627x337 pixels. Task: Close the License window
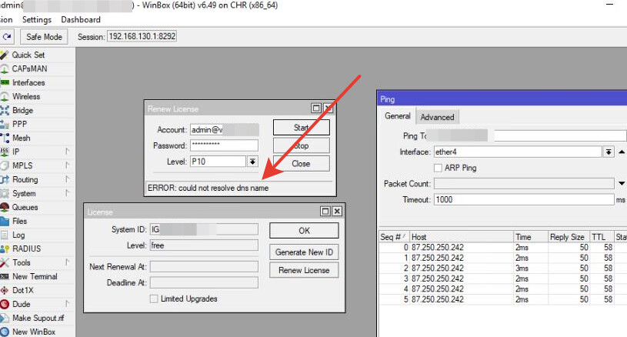point(337,211)
